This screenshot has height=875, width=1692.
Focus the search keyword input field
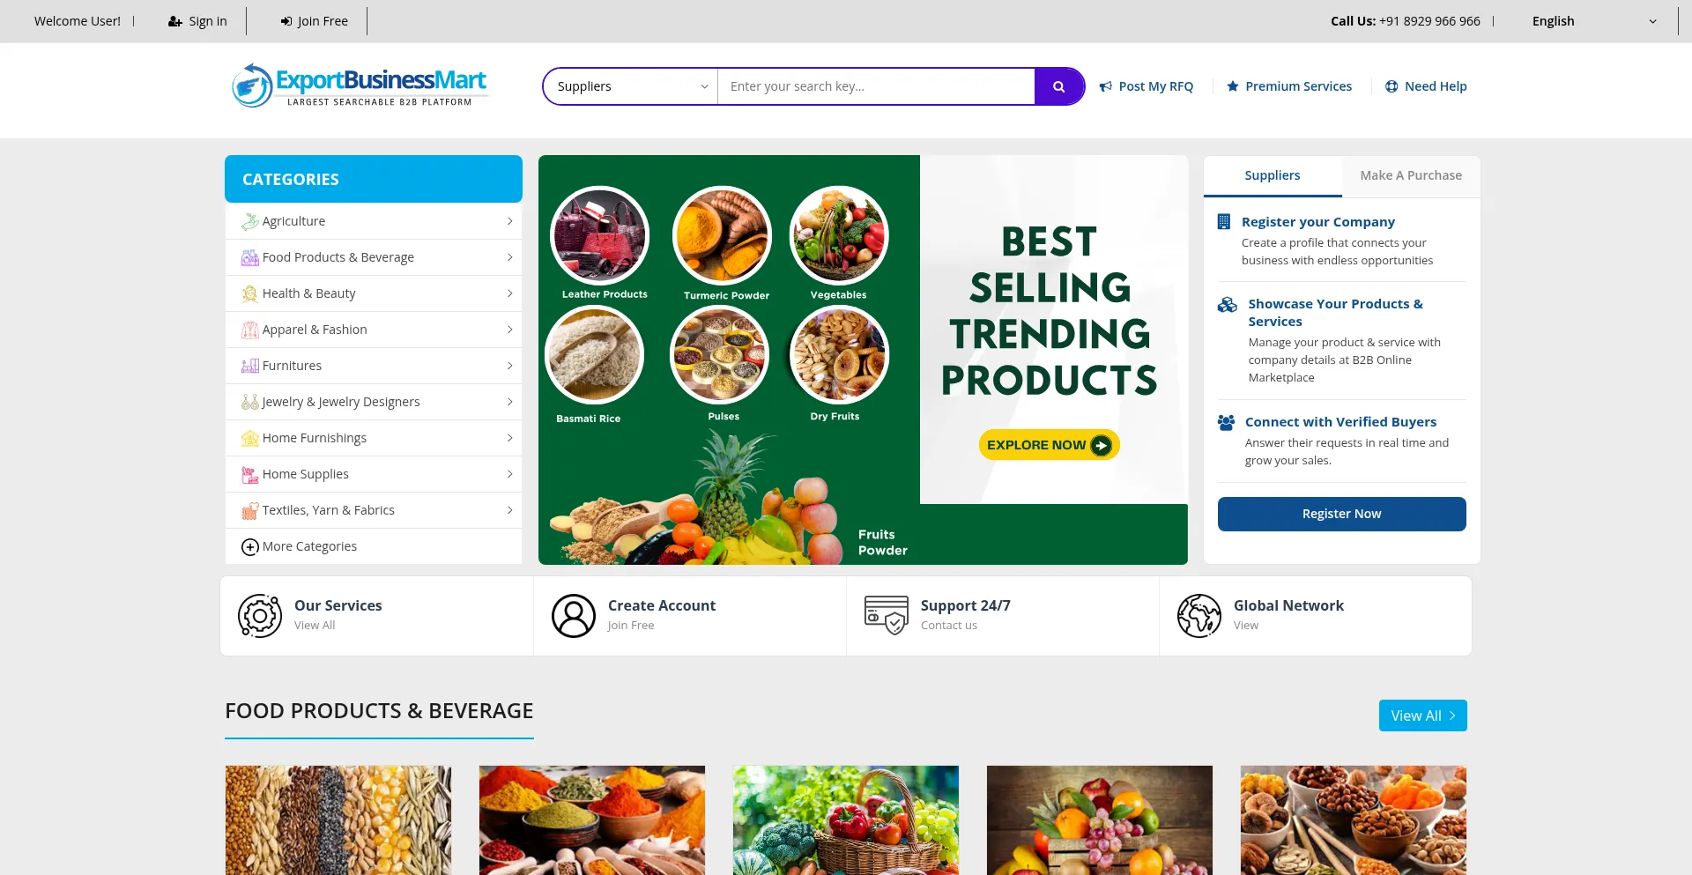click(x=876, y=86)
